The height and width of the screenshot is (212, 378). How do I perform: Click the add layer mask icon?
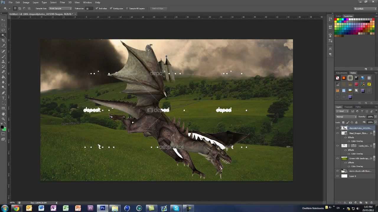[x=350, y=203]
